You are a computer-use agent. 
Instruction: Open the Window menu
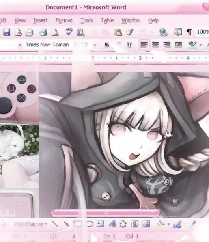131,20
